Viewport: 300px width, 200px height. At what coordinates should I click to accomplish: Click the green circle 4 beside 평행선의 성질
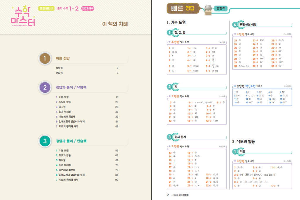click(235, 25)
